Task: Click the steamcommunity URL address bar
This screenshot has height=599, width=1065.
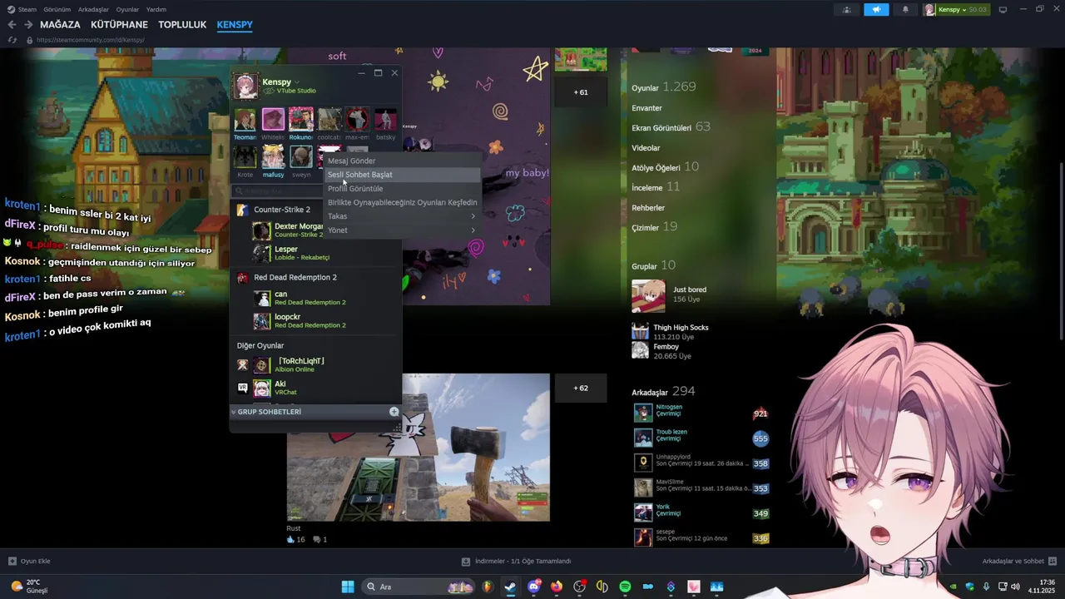Action: tap(92, 40)
